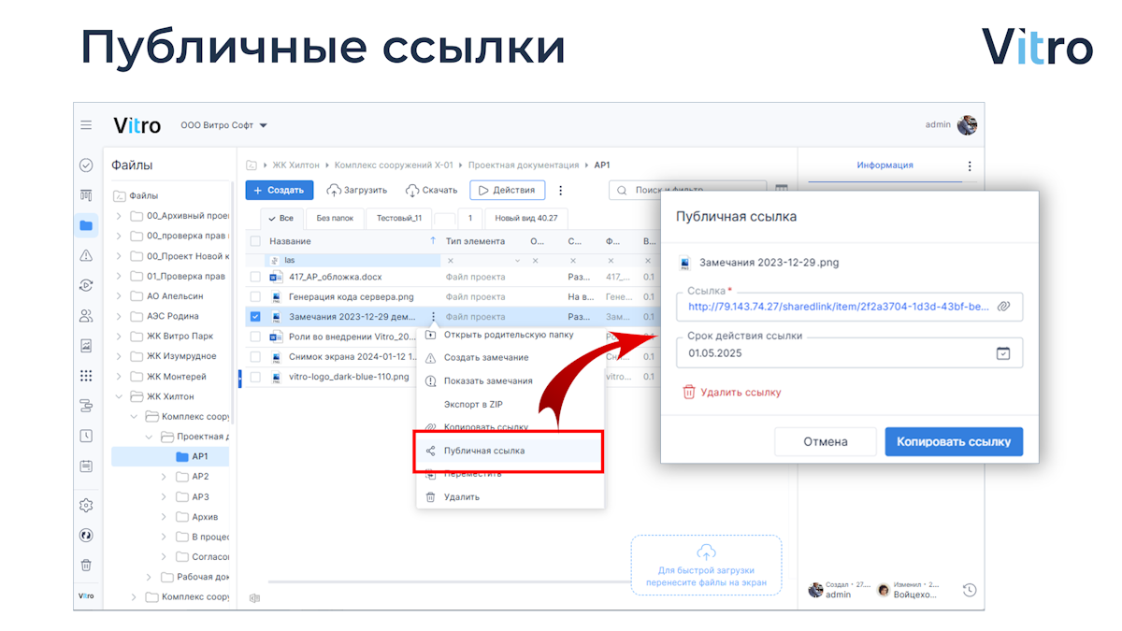
Task: Expand the АО Апельсин tree folder
Action: coord(119,296)
